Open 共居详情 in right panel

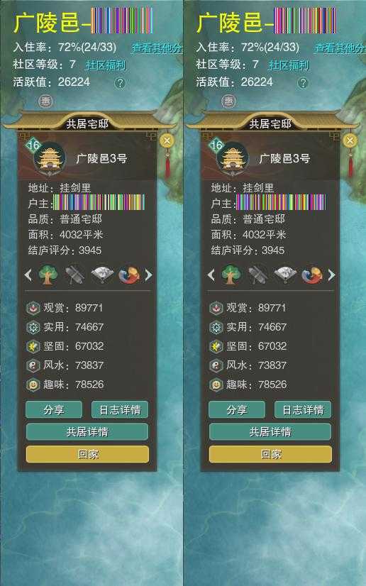coord(270,432)
